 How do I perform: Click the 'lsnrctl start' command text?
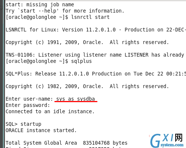[90, 17]
